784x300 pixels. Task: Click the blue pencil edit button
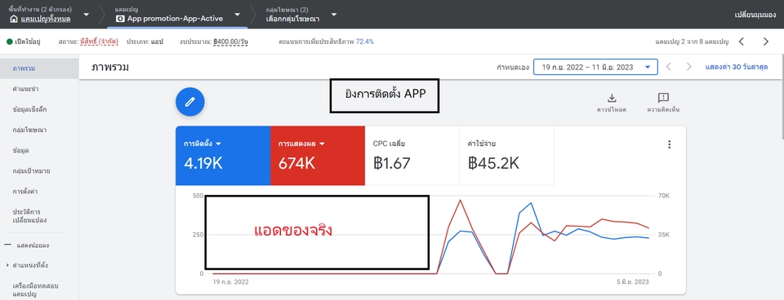pos(190,102)
